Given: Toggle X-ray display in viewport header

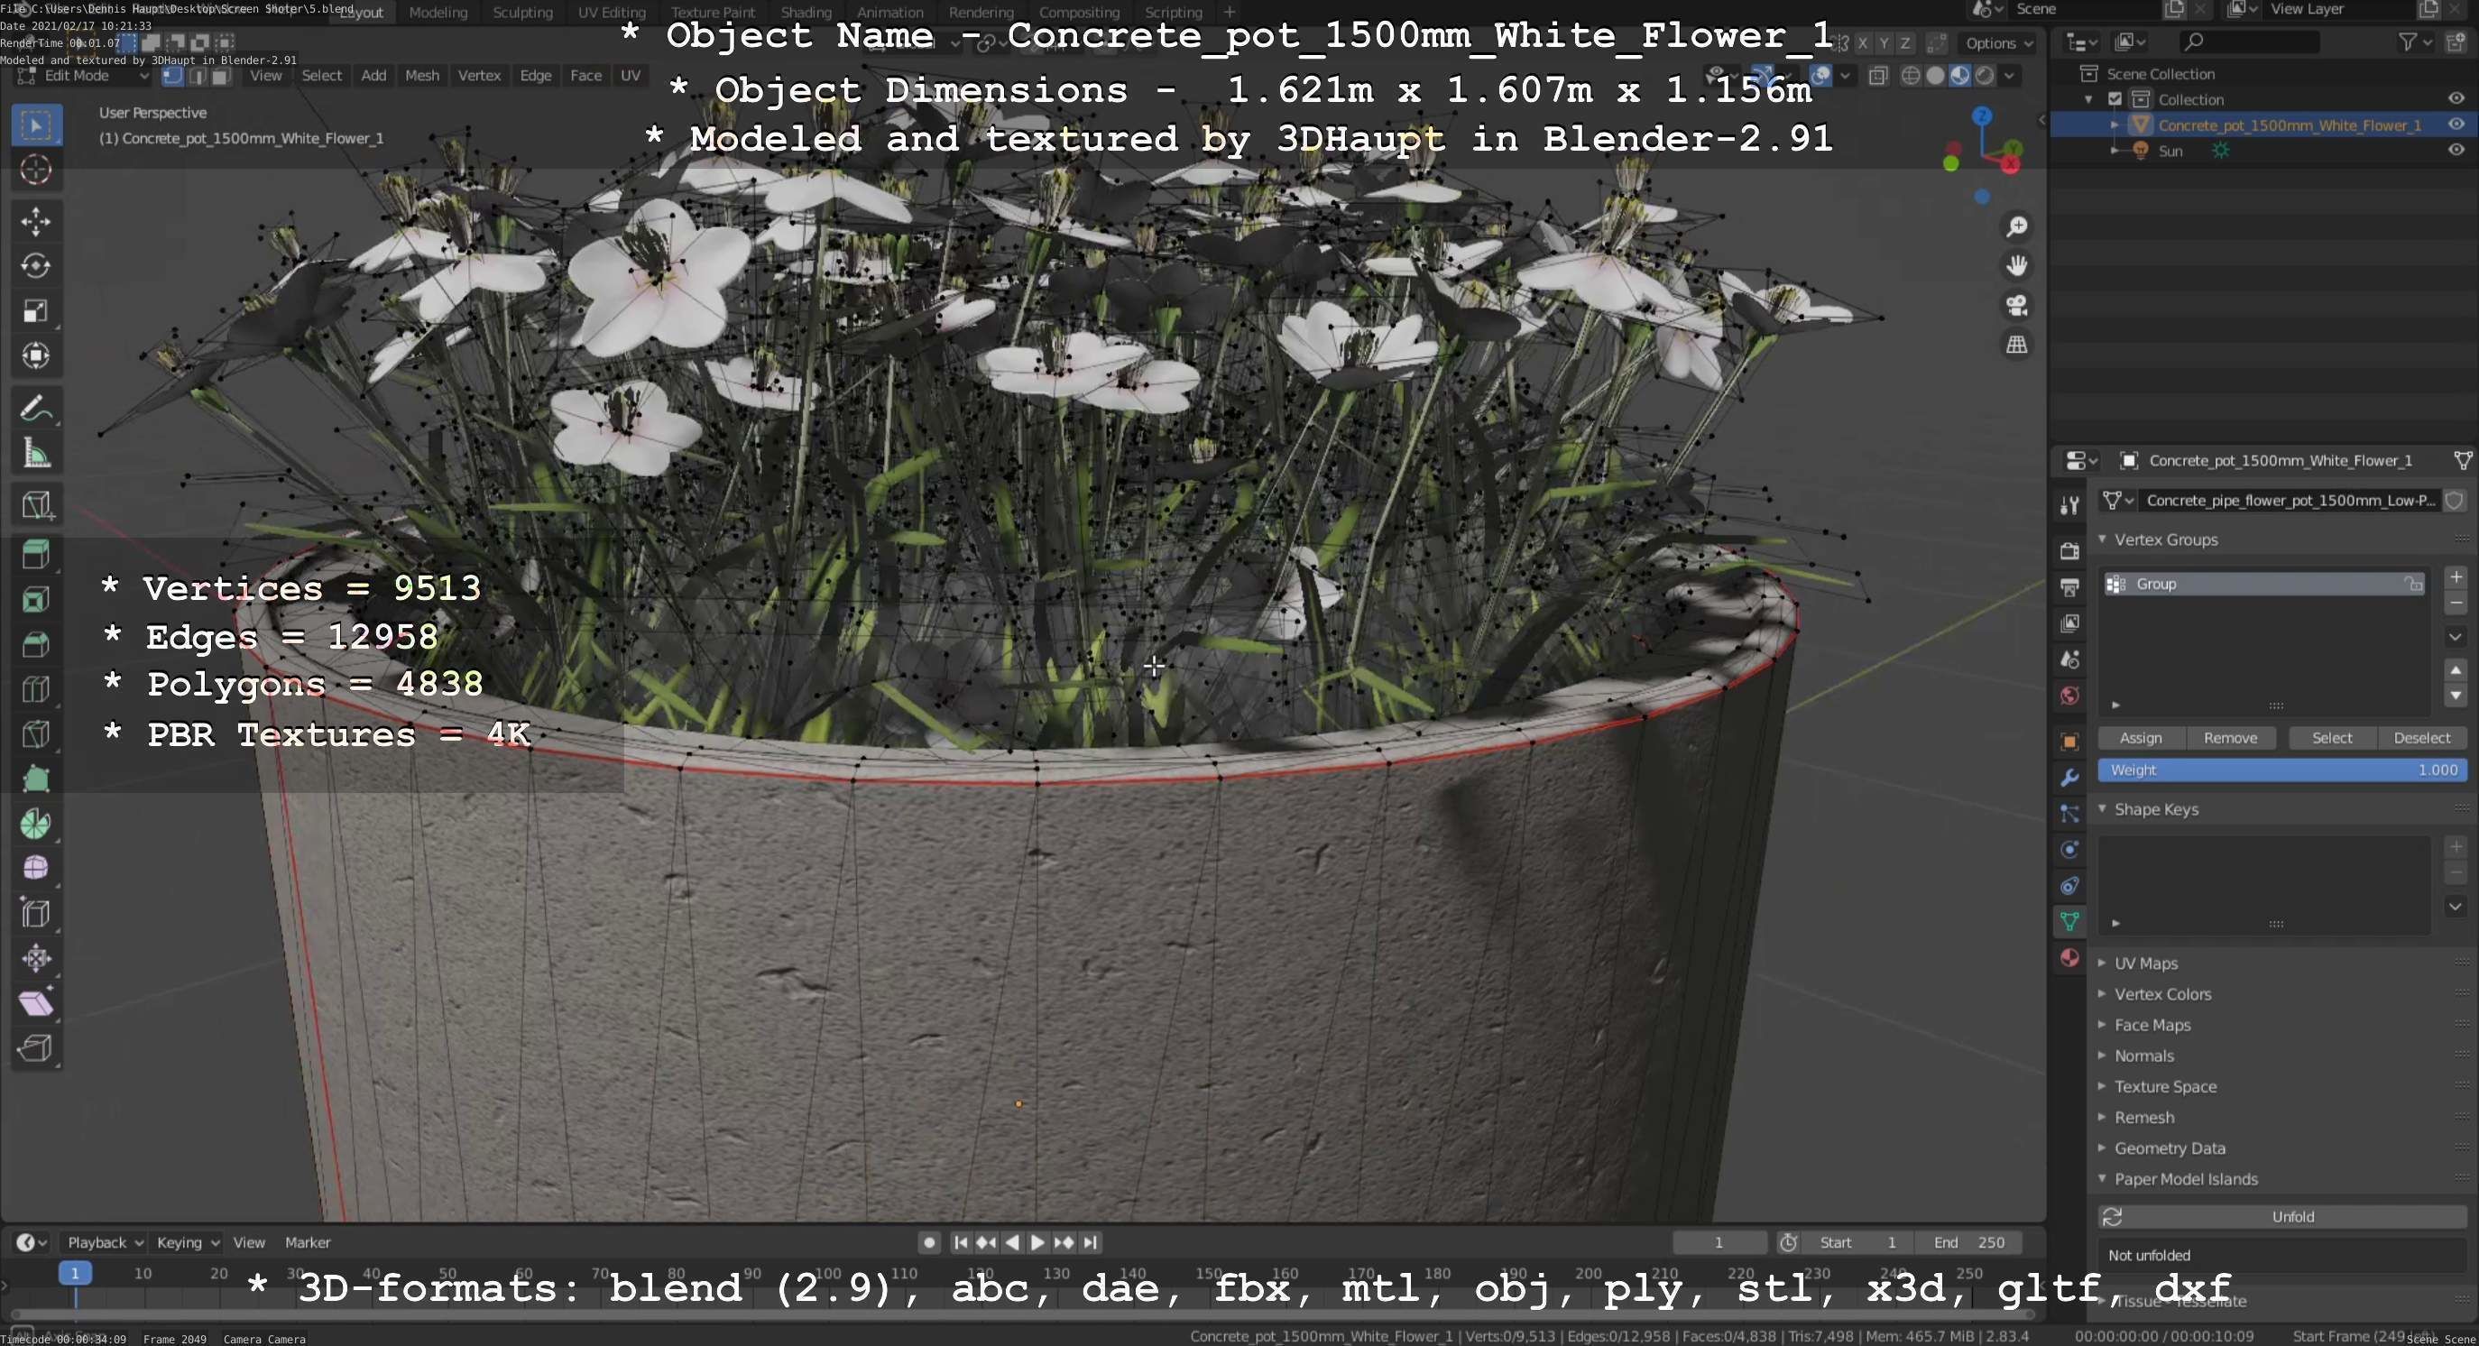Looking at the screenshot, I should point(1877,76).
